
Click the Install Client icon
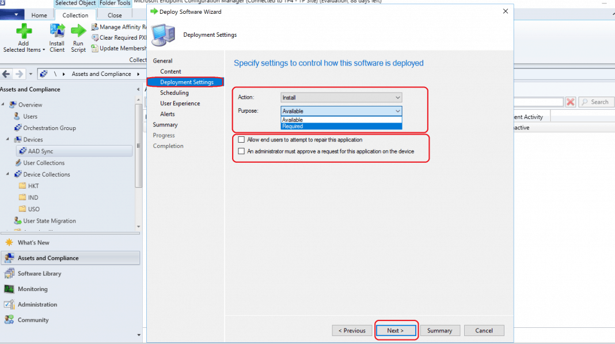click(x=57, y=31)
